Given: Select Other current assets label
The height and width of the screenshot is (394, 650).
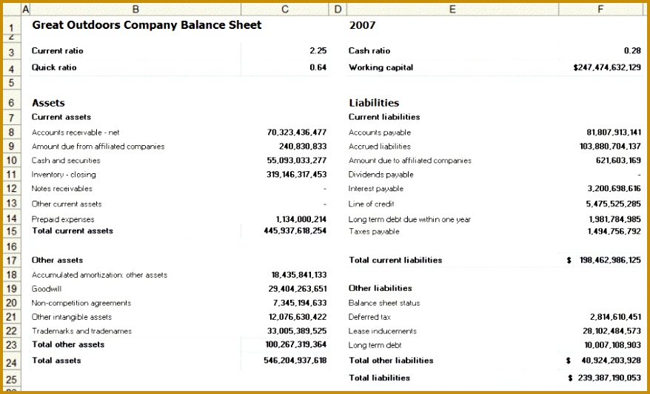Looking at the screenshot, I should point(67,204).
